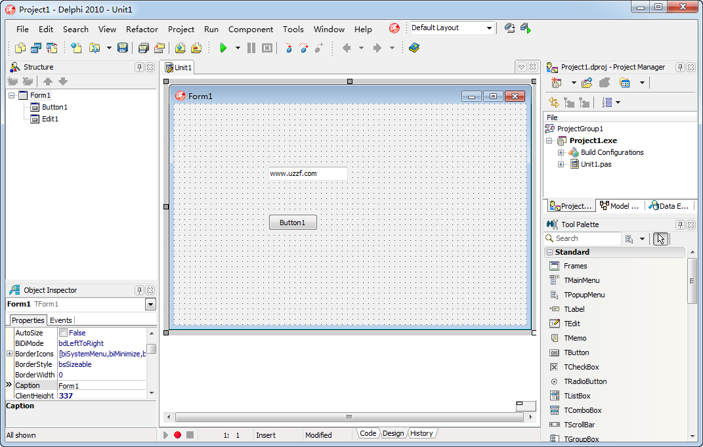Screen dimensions: 703x447
Task: Select TButton in the Tool Palette
Action: click(x=576, y=353)
